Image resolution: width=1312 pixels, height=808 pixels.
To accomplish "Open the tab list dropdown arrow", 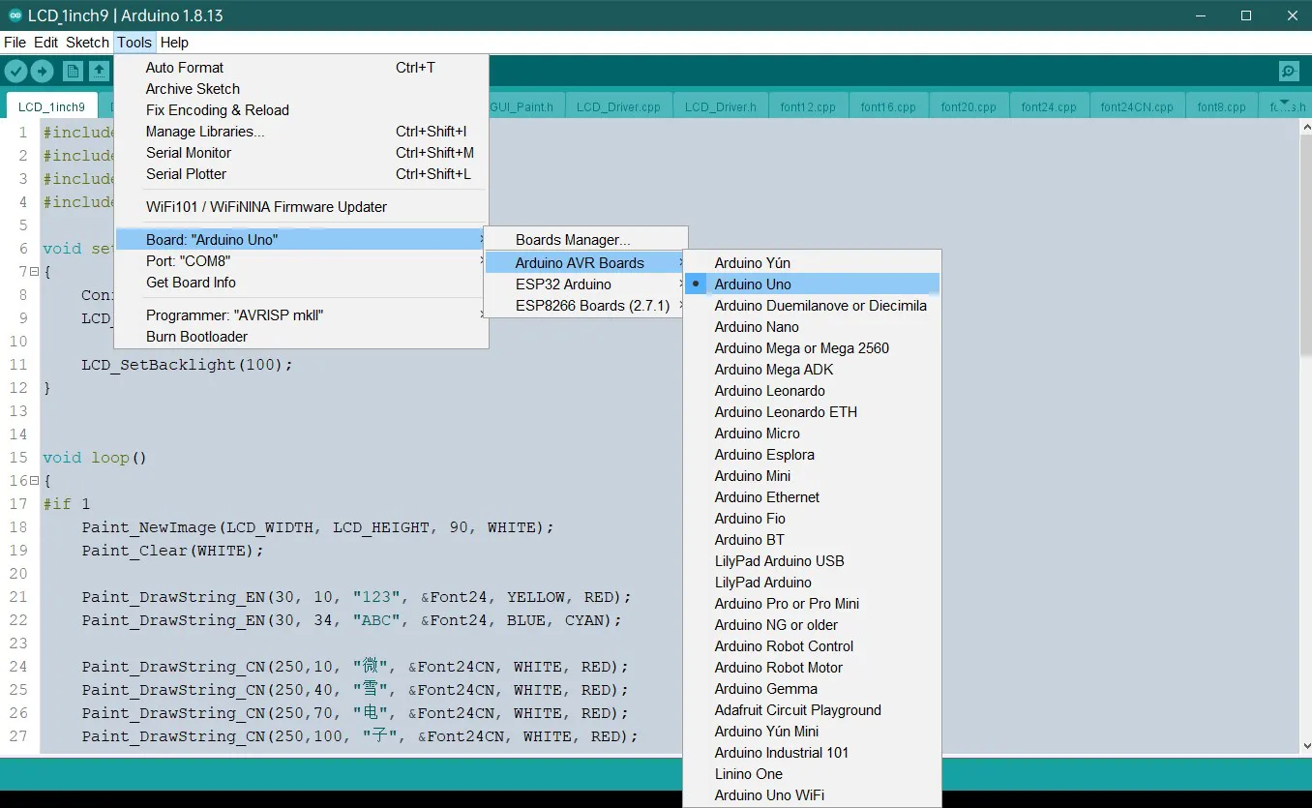I will (1285, 102).
